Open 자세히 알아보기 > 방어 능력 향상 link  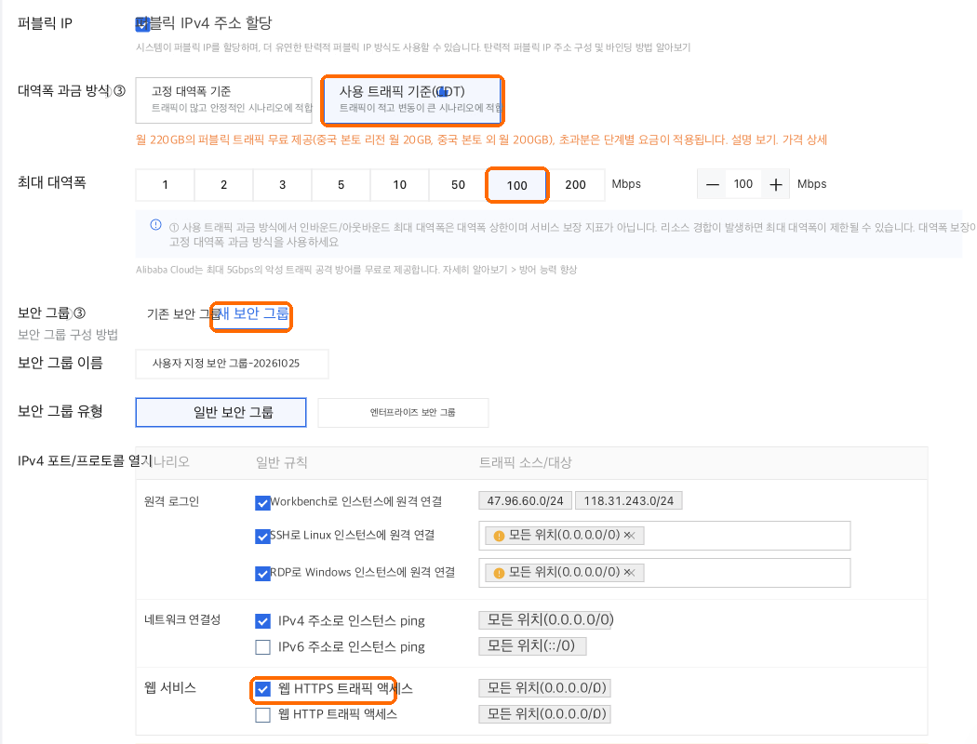[510, 270]
